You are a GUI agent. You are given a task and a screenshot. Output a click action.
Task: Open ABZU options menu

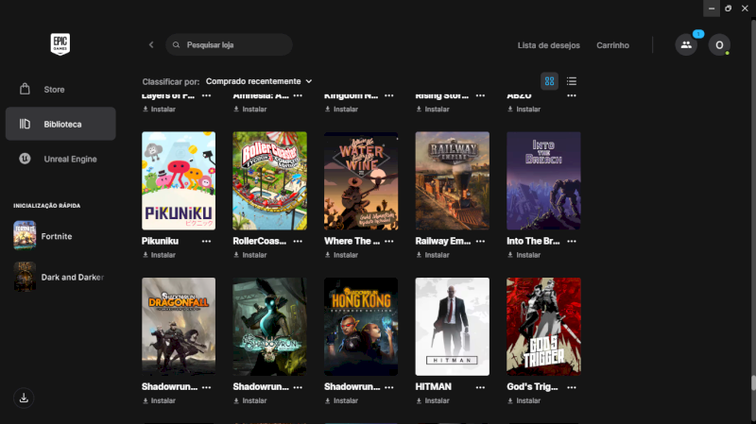572,96
